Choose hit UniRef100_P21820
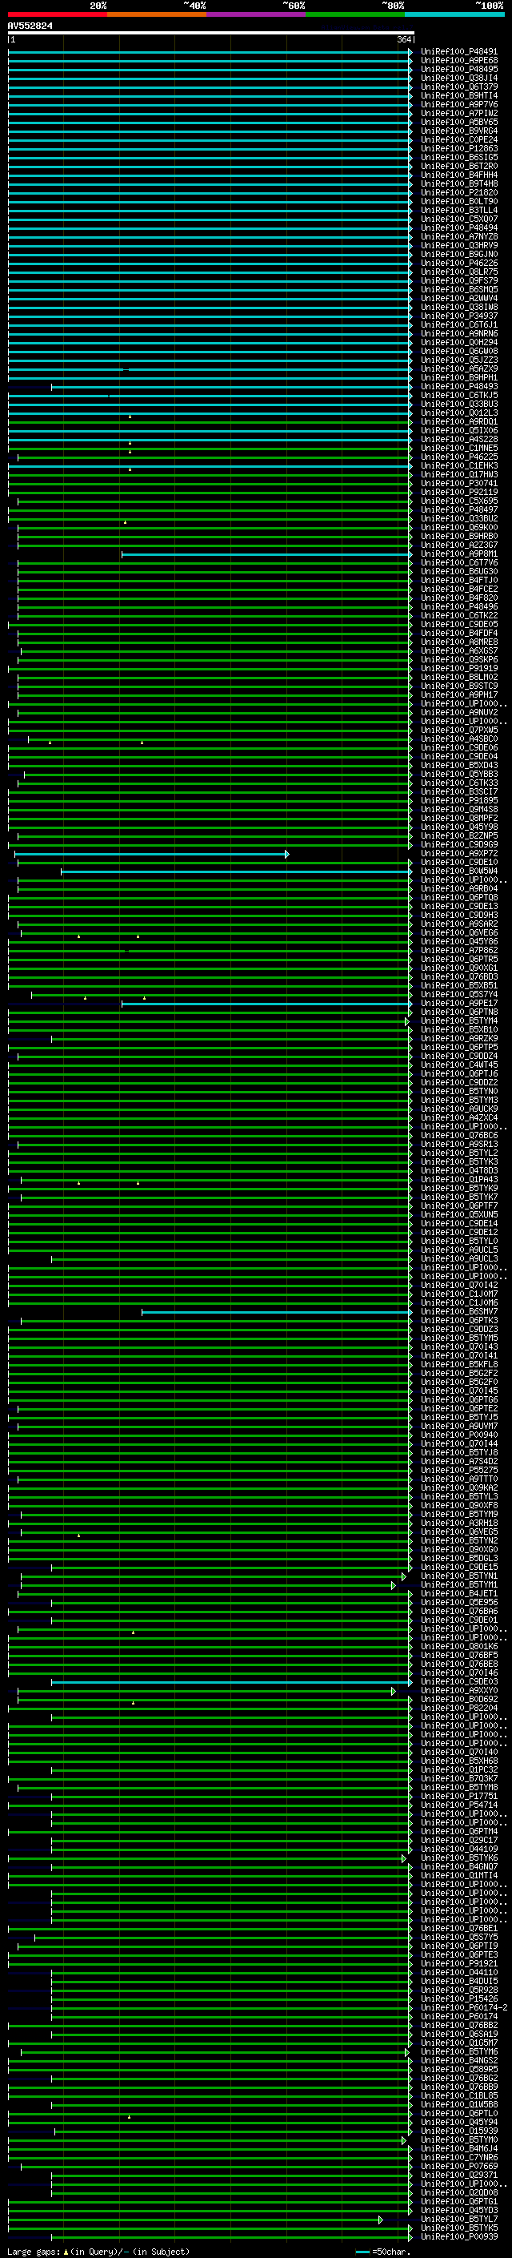 tap(459, 193)
